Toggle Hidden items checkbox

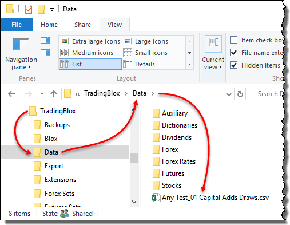pos(233,65)
